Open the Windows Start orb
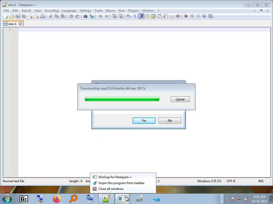The height and width of the screenshot is (204, 273). point(7,199)
